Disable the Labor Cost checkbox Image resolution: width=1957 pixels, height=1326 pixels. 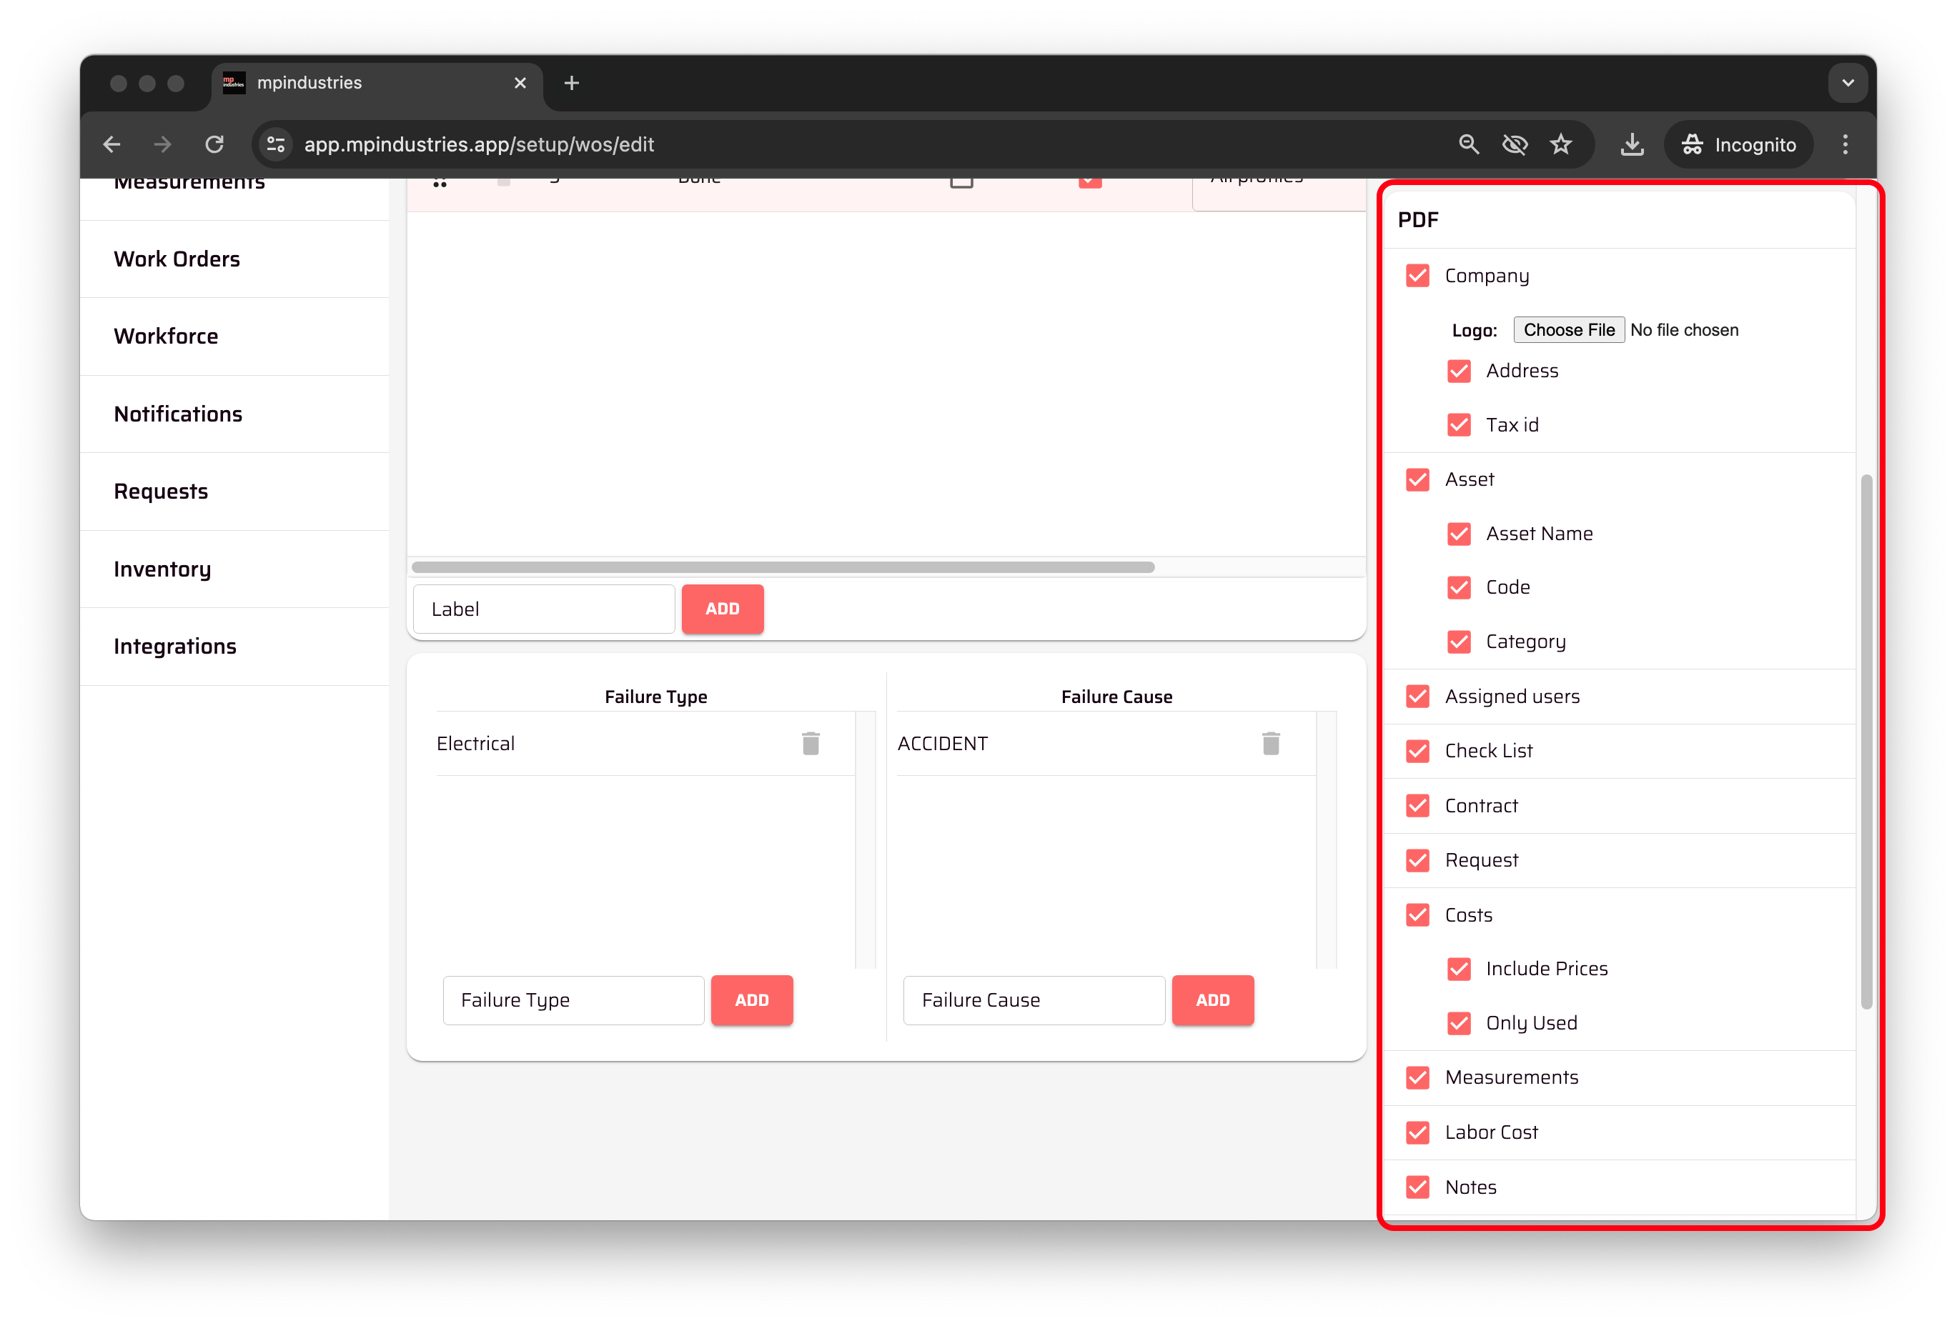point(1417,1132)
